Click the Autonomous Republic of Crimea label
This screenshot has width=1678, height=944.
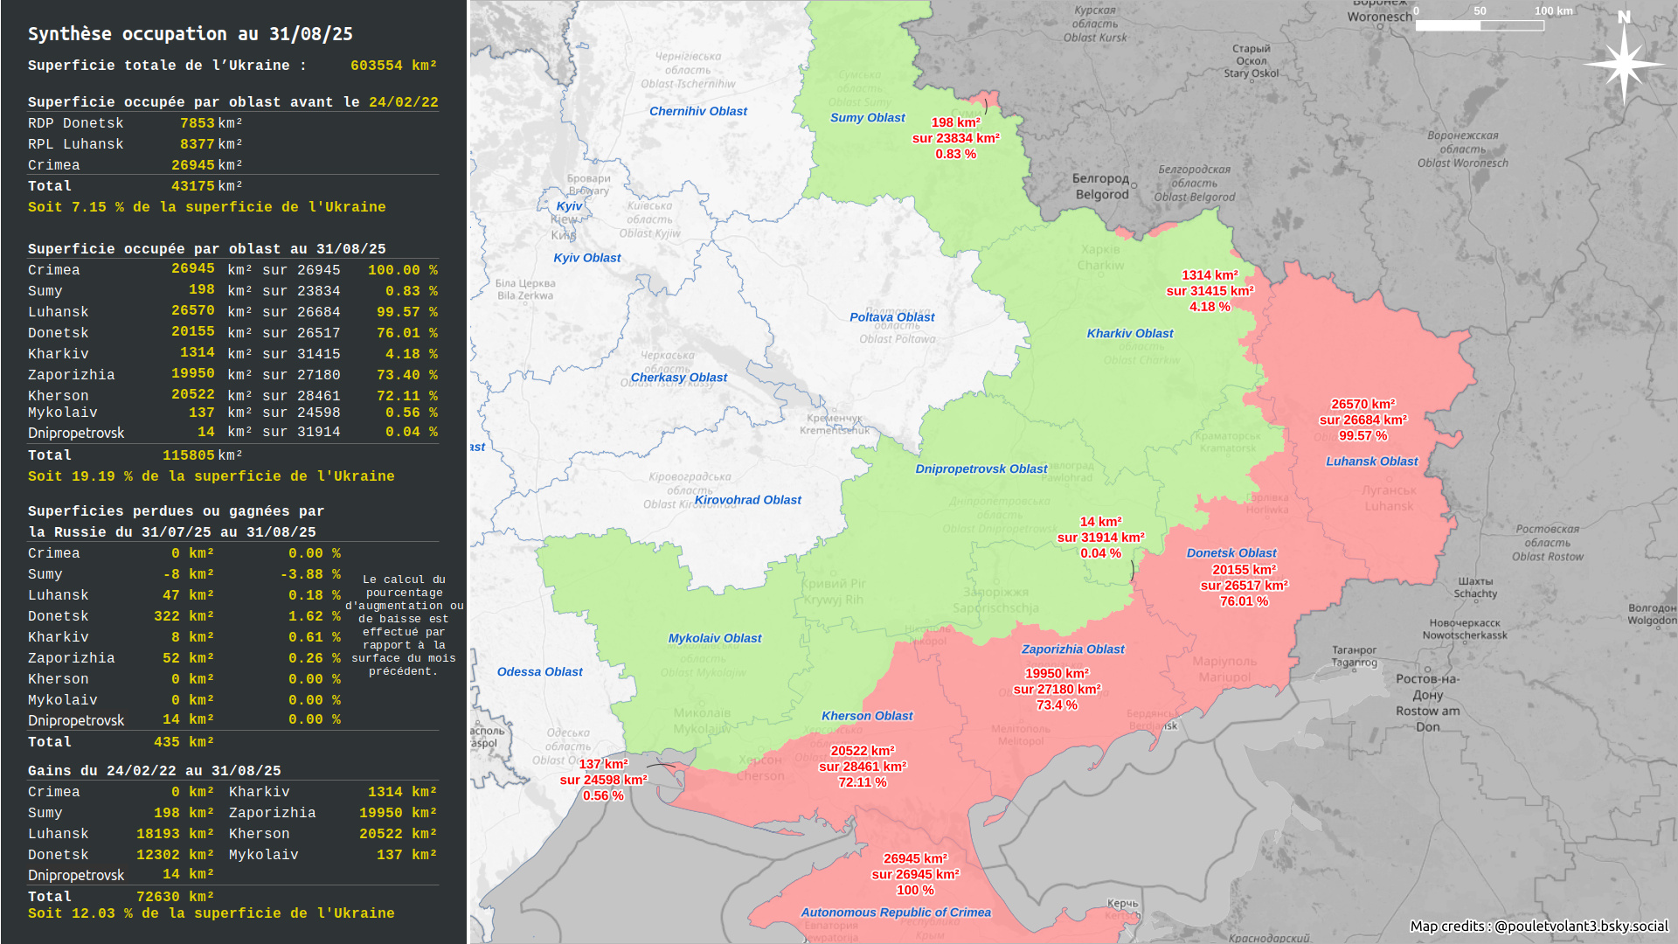tap(896, 913)
